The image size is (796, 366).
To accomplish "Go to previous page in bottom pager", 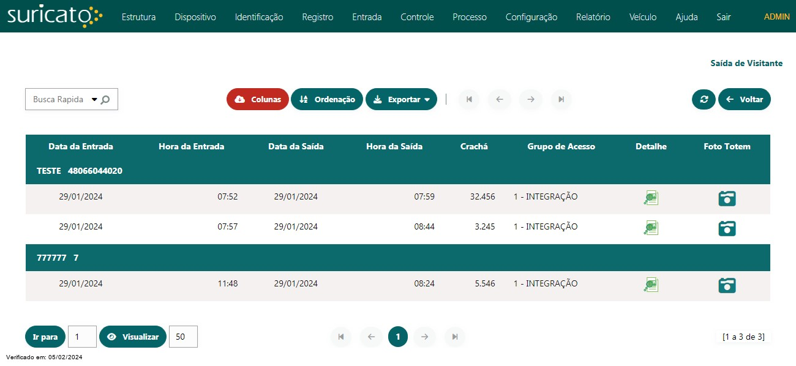I will (371, 337).
